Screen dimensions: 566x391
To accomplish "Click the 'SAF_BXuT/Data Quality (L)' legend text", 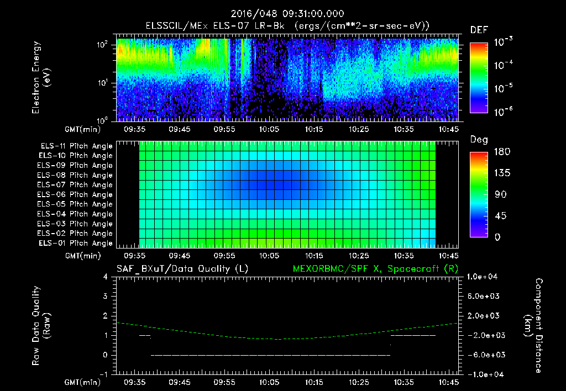I will (182, 269).
